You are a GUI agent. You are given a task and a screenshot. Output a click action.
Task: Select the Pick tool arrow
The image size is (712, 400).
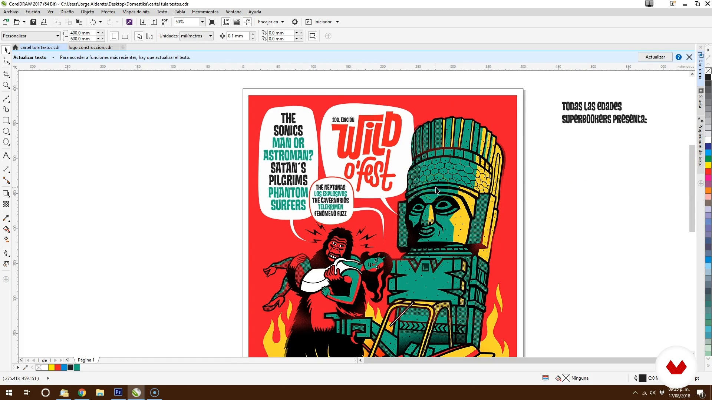(x=6, y=50)
